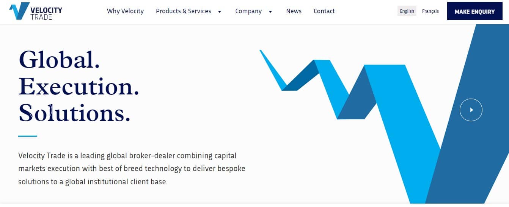The image size is (509, 207).
Task: Switch site language to English
Action: coord(407,11)
